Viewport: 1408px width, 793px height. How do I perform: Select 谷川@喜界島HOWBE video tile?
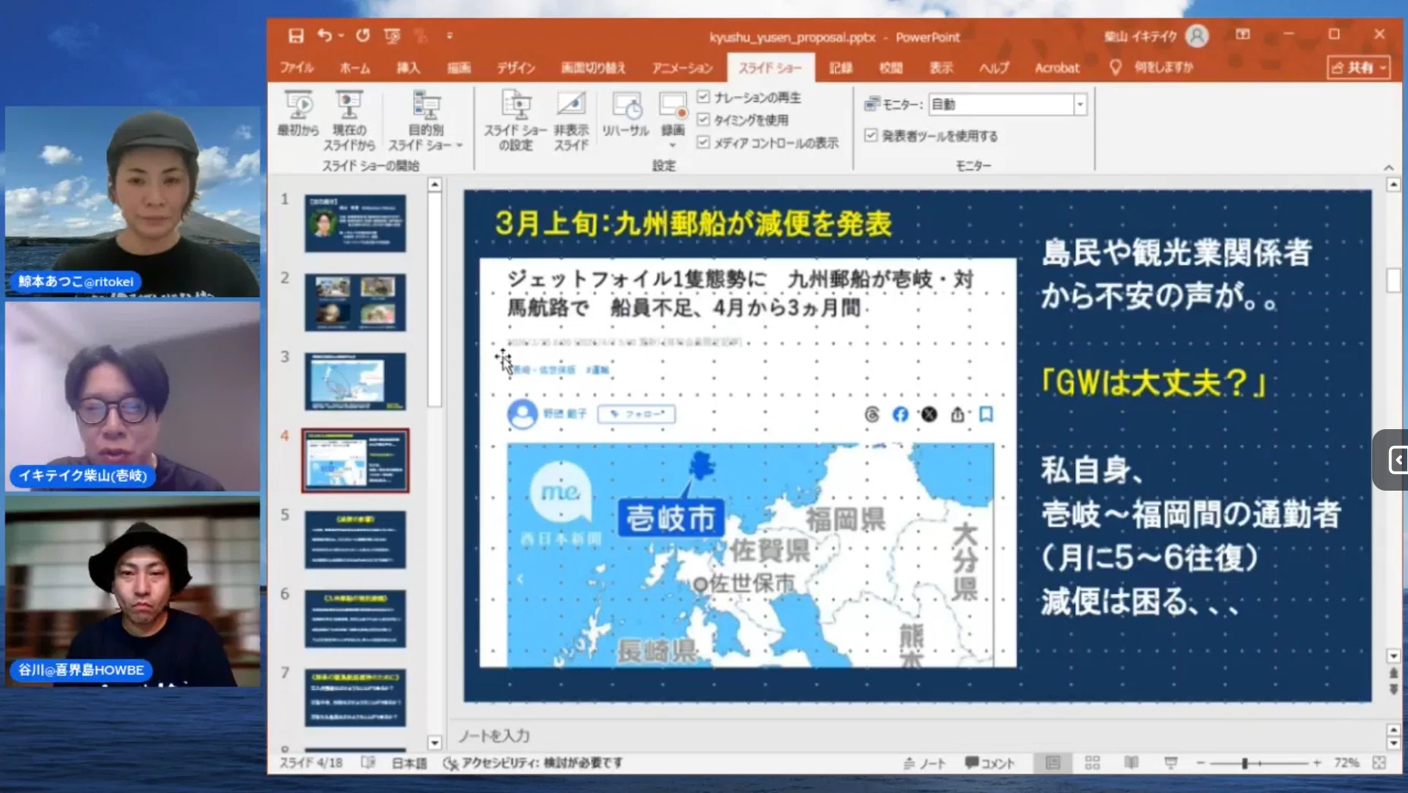(x=132, y=592)
